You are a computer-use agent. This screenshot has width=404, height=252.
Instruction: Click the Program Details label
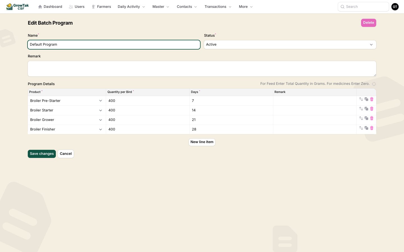click(41, 84)
